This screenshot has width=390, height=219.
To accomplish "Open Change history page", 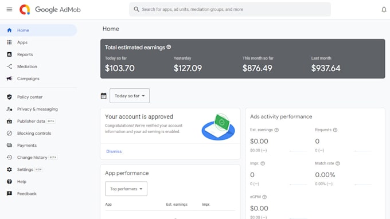I will point(38,157).
